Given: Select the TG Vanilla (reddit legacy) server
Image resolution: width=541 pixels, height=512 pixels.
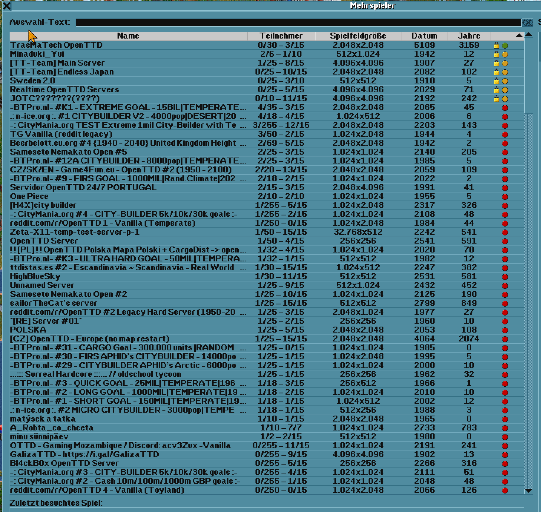Looking at the screenshot, I should 61,134.
